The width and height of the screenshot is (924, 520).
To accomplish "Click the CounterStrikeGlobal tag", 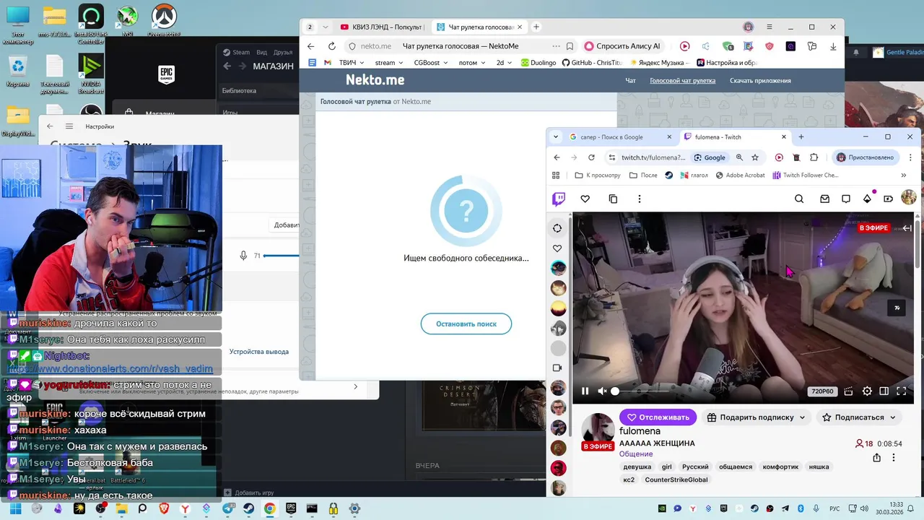I will click(676, 480).
